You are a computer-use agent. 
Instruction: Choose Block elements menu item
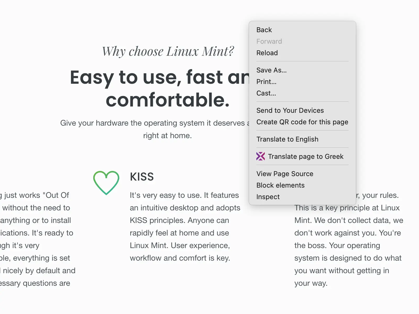(x=280, y=185)
